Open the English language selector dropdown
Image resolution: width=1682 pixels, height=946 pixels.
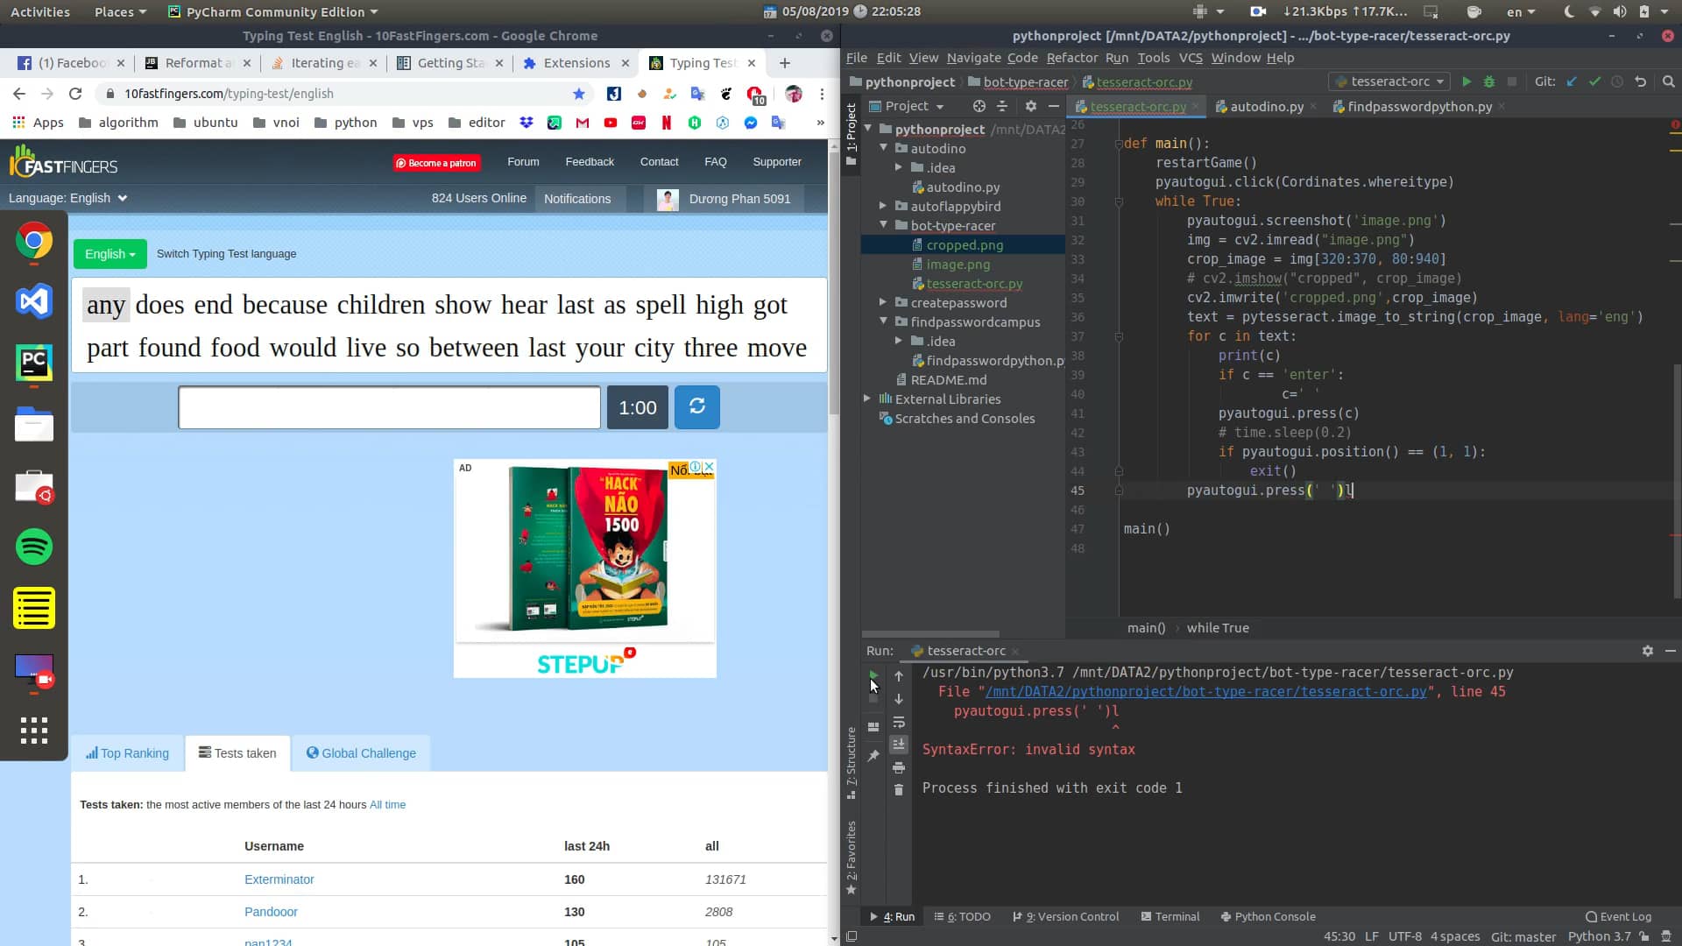coord(109,254)
